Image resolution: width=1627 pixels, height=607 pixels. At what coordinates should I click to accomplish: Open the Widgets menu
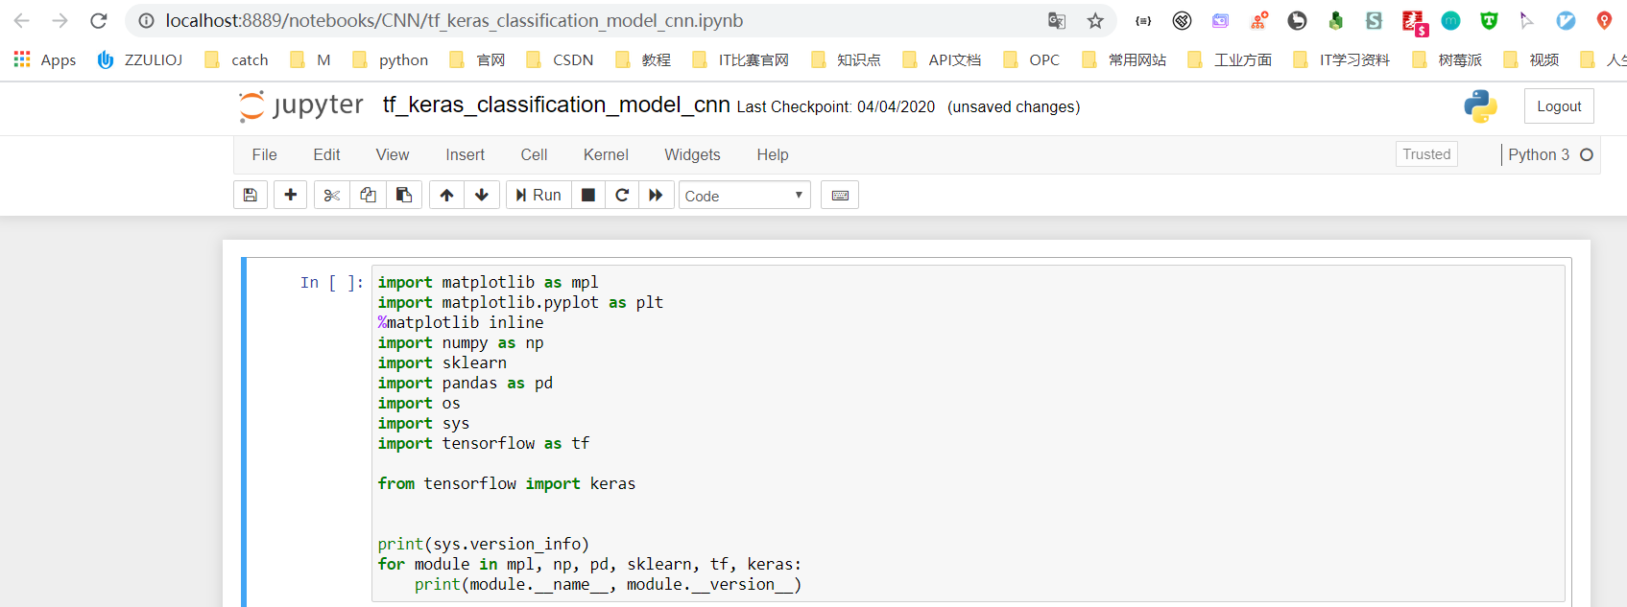click(692, 154)
